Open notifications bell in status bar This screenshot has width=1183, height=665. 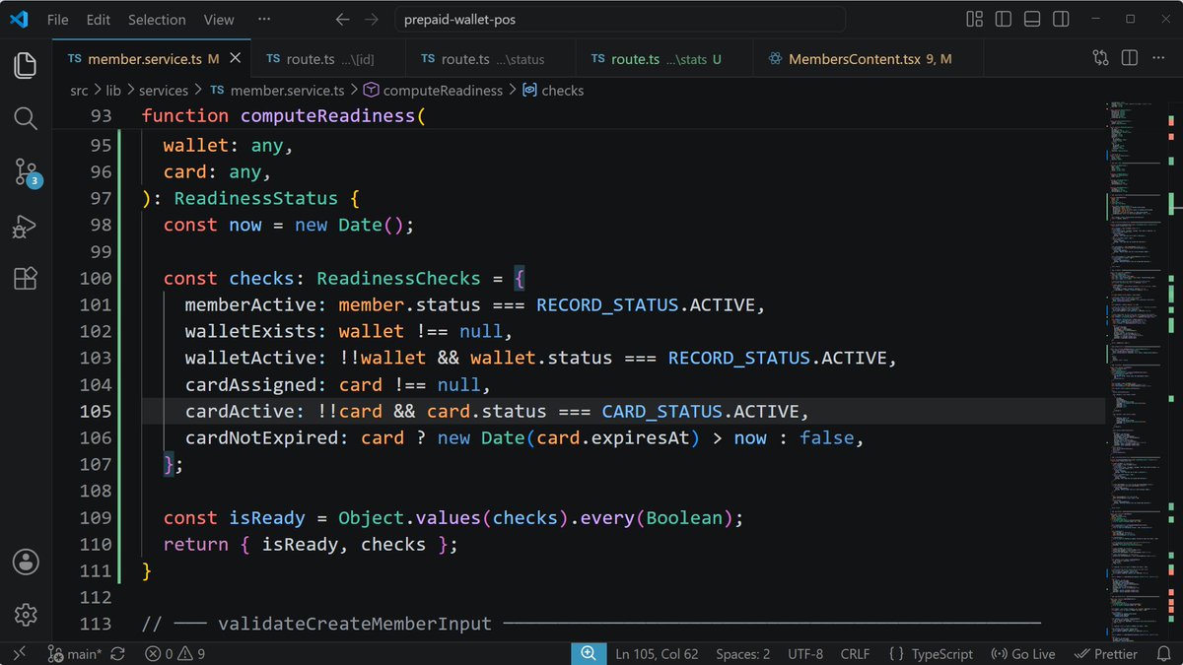(1166, 653)
